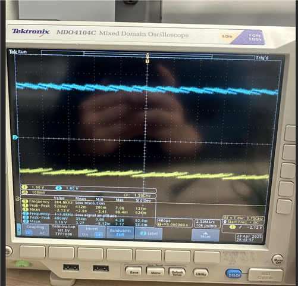
Task: Click the Low resolution warning text
Action: [90, 203]
